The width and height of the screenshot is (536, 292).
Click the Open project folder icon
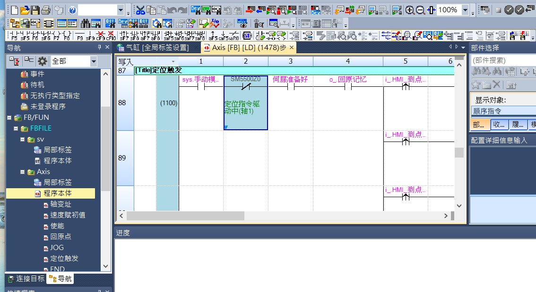tap(25, 10)
